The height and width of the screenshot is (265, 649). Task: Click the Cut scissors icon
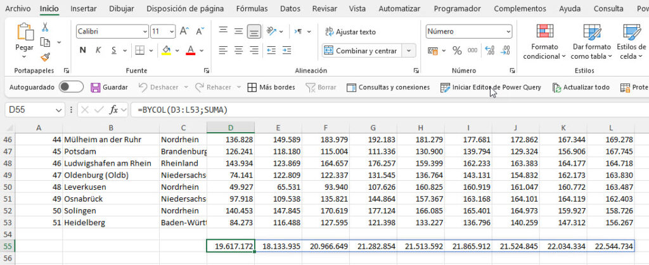click(x=46, y=27)
